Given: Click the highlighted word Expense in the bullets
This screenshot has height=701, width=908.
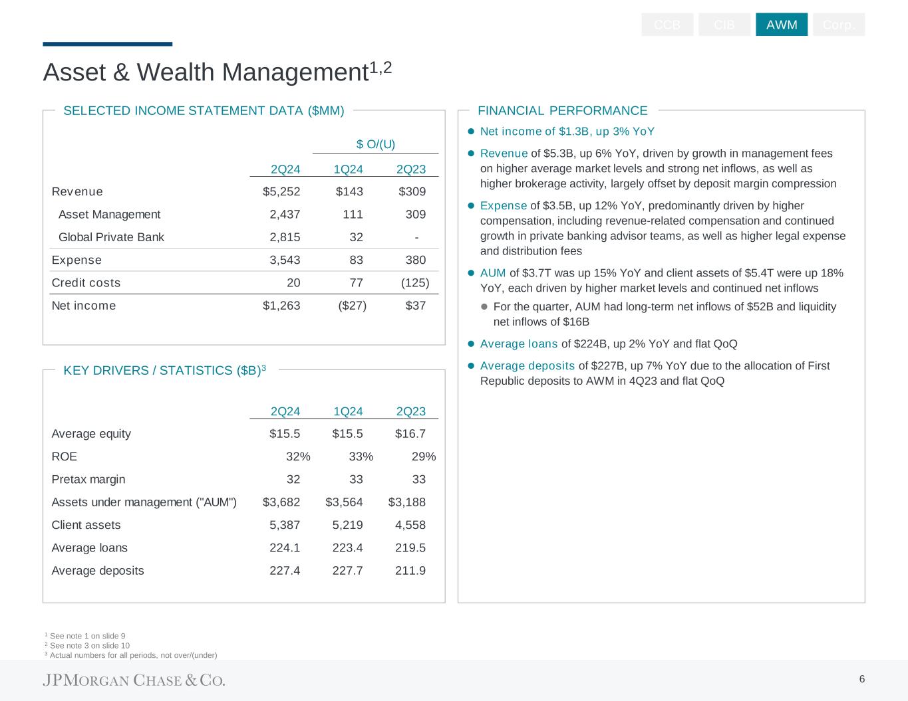Looking at the screenshot, I should point(504,206).
